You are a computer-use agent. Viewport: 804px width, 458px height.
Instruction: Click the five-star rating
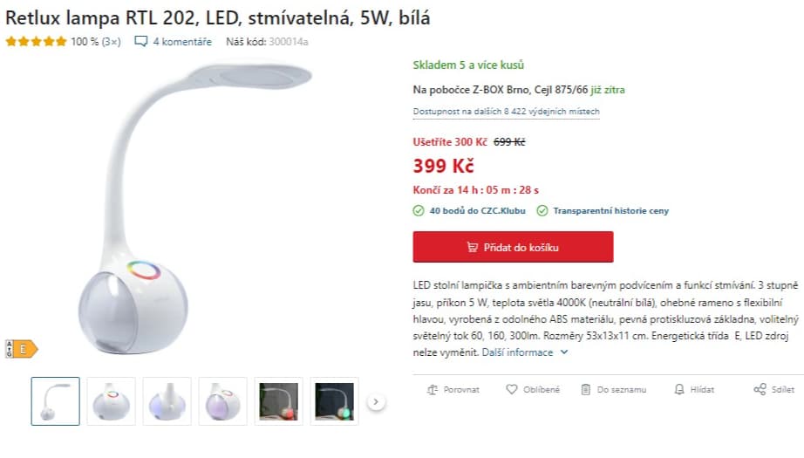(x=36, y=42)
